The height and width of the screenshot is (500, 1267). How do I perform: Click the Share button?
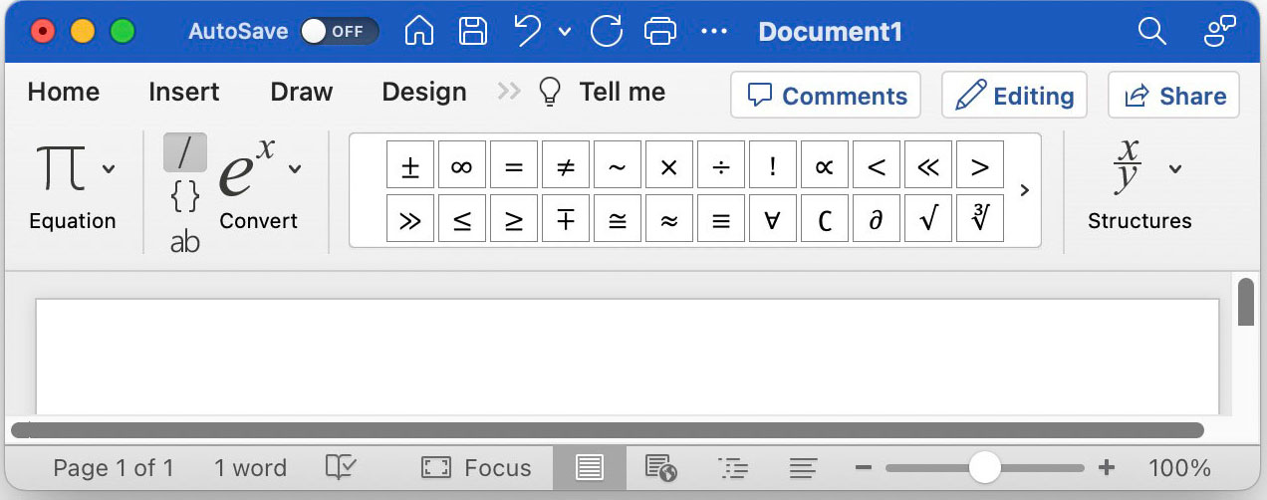(1173, 96)
